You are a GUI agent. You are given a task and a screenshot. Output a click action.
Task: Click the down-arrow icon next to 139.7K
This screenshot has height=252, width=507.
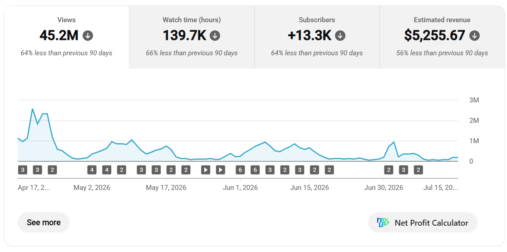click(215, 35)
